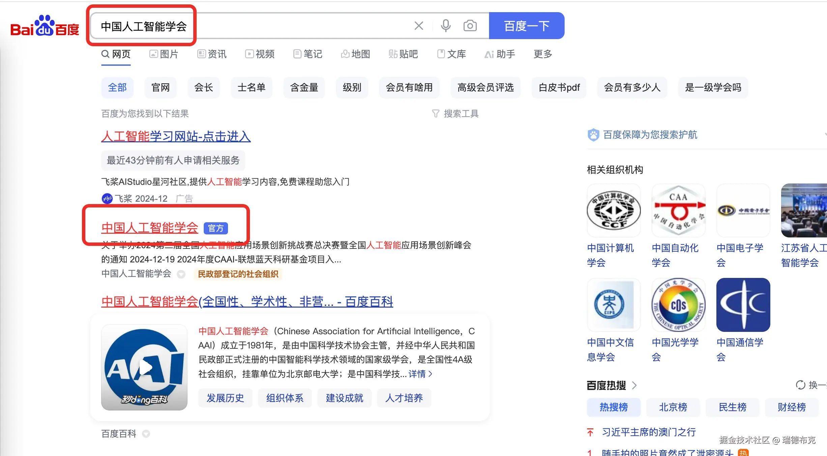827x456 pixels.
Task: Refresh hot search with 换一换 icon
Action: point(800,385)
